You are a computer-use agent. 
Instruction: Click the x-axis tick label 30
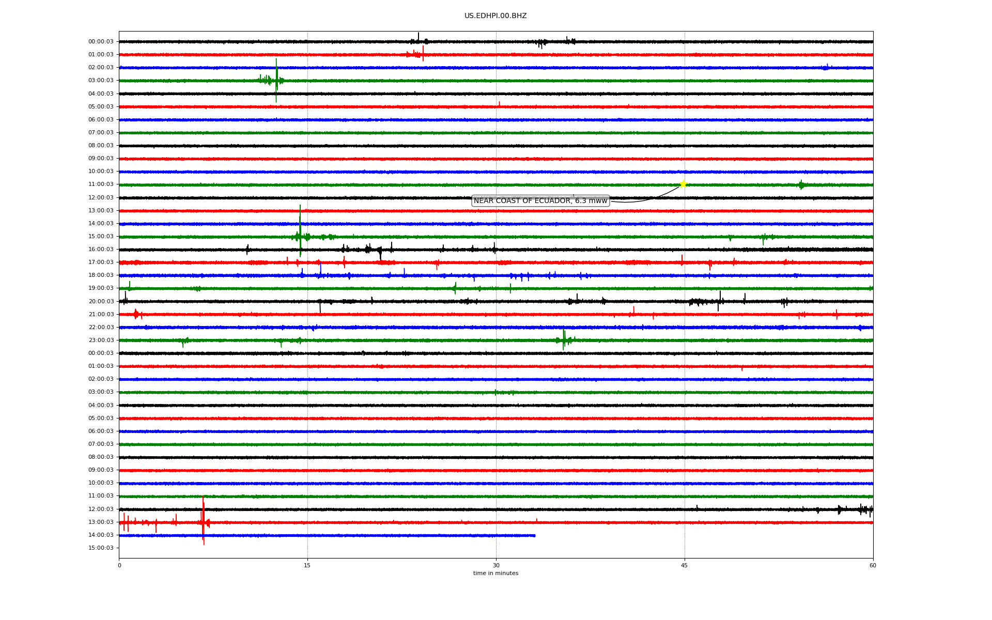[x=496, y=565]
